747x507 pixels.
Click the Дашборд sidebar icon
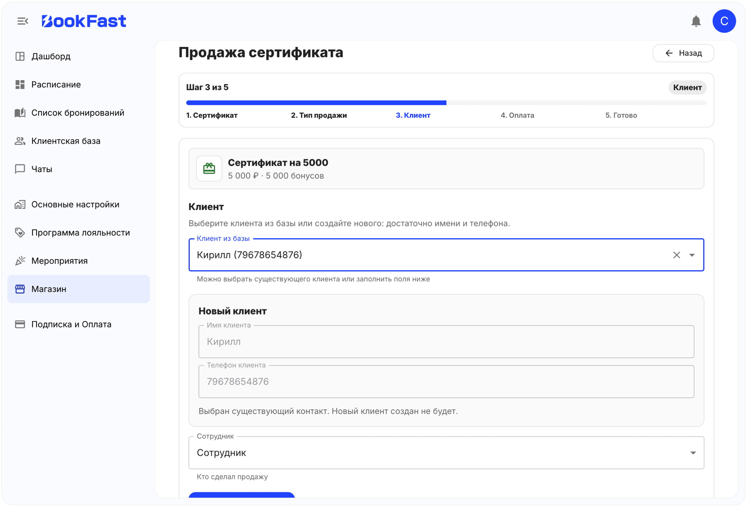(x=20, y=56)
